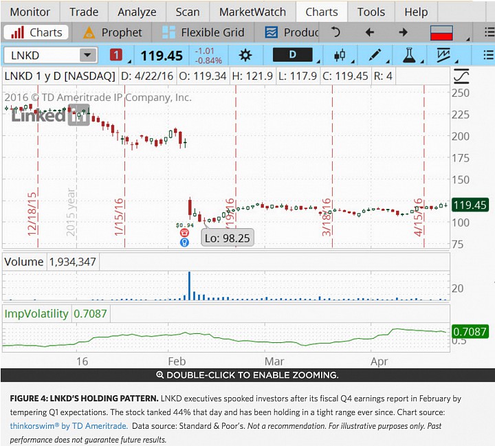The height and width of the screenshot is (446, 495).
Task: Open chart settings gear icon
Action: click(245, 56)
